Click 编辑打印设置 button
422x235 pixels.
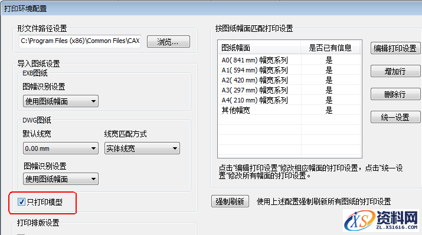click(x=395, y=48)
